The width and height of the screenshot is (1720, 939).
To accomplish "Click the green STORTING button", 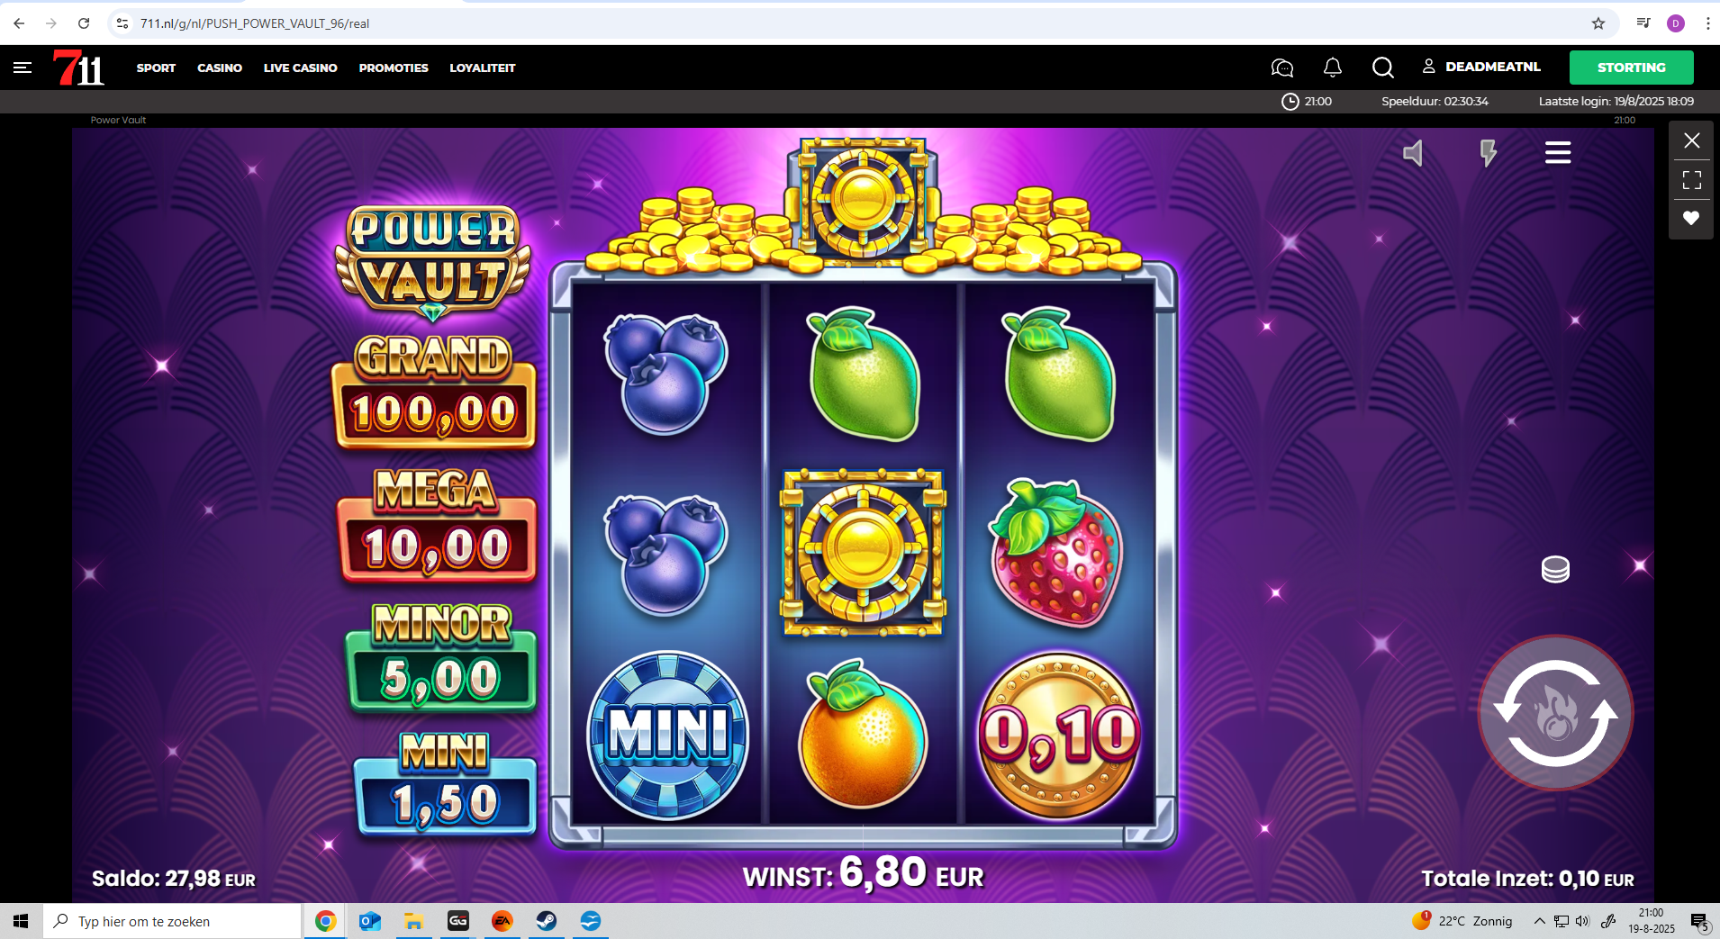I will click(x=1631, y=68).
